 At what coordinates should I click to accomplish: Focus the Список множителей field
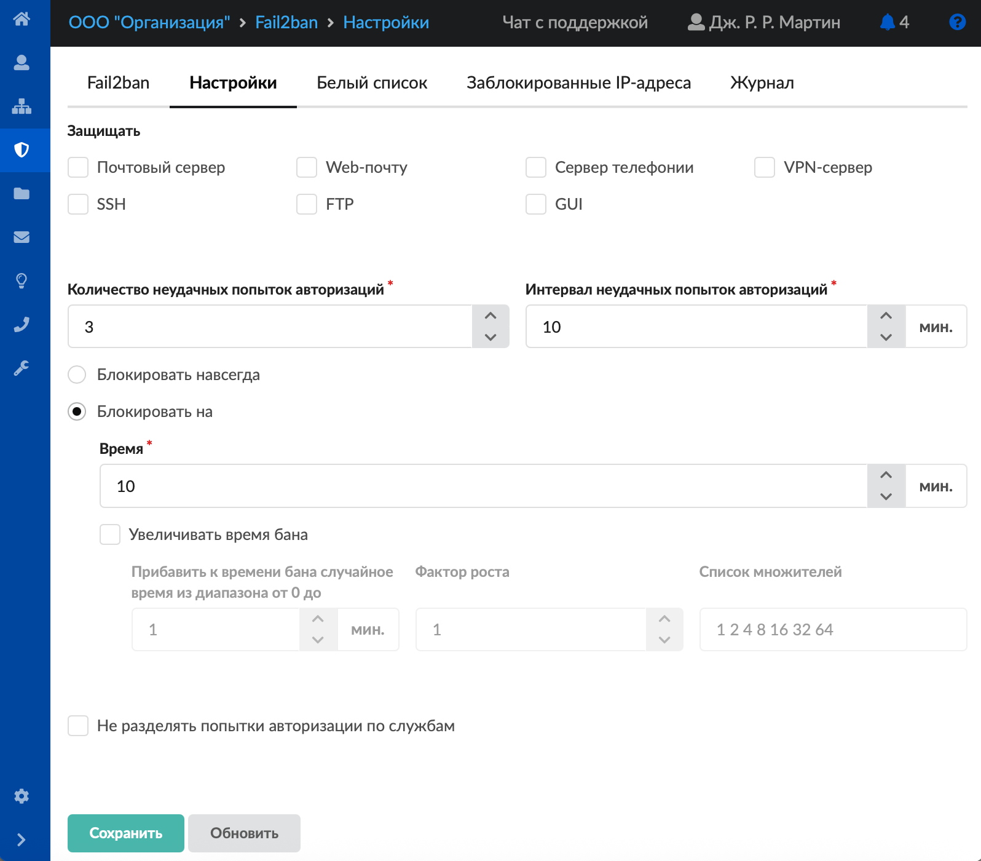(x=833, y=629)
